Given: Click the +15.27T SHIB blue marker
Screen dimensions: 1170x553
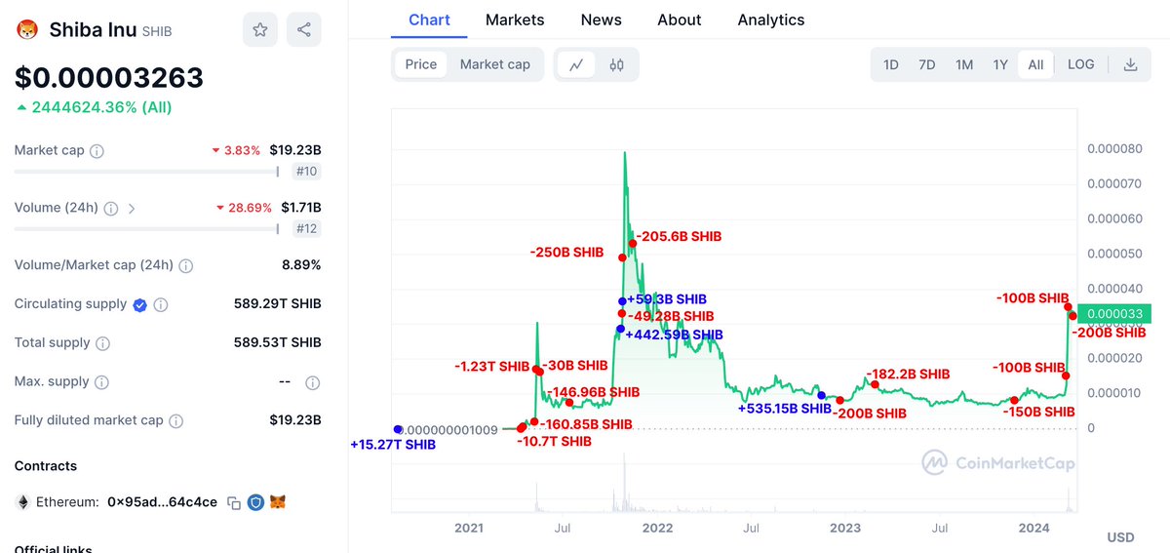Looking at the screenshot, I should (x=398, y=429).
